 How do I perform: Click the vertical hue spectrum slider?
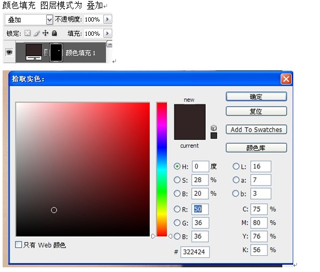[x=162, y=170]
